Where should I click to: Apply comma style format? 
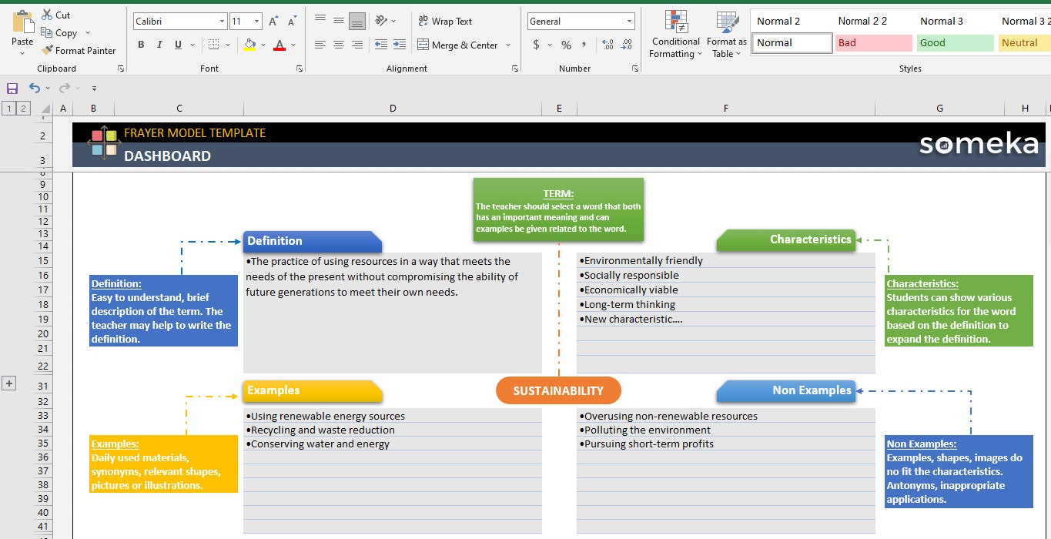pos(584,45)
